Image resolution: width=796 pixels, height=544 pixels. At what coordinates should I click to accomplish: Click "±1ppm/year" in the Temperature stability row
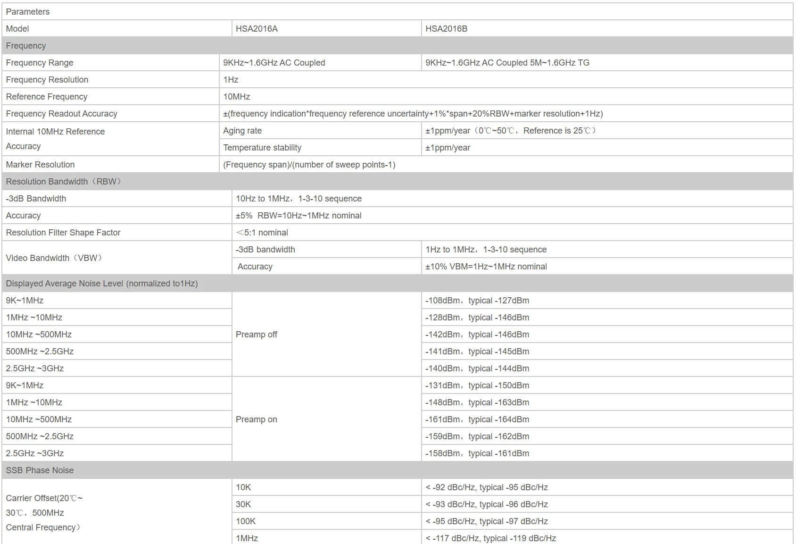tap(448, 148)
